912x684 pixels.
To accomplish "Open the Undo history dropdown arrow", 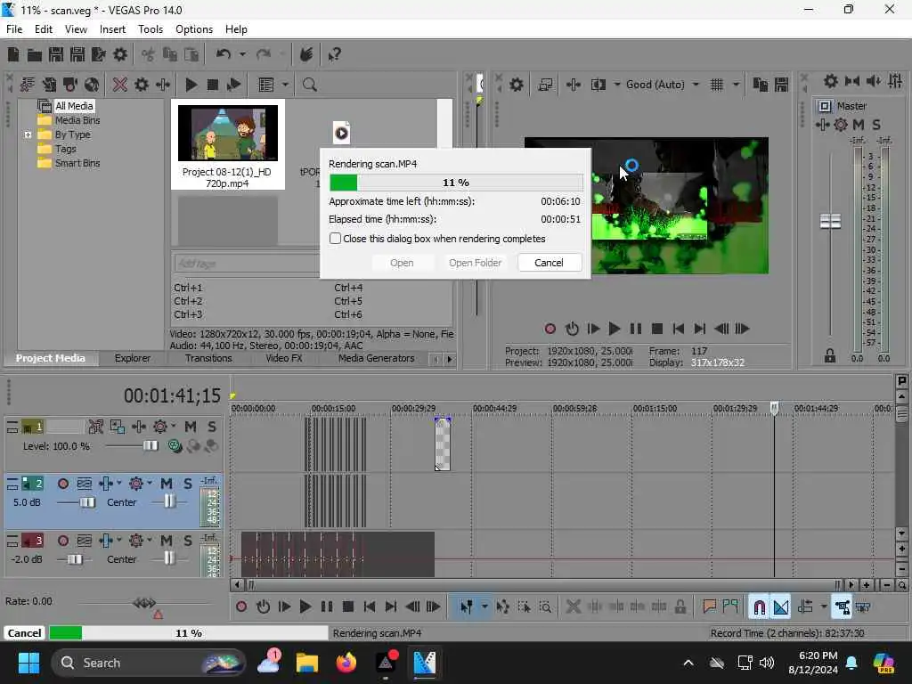I will click(242, 54).
